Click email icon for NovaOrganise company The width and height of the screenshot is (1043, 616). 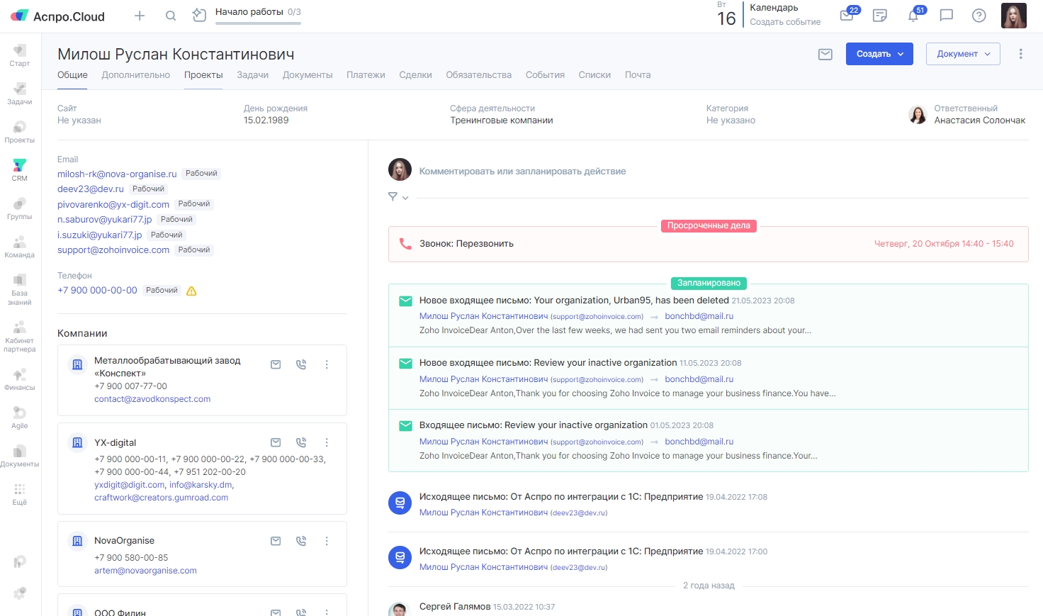[276, 541]
